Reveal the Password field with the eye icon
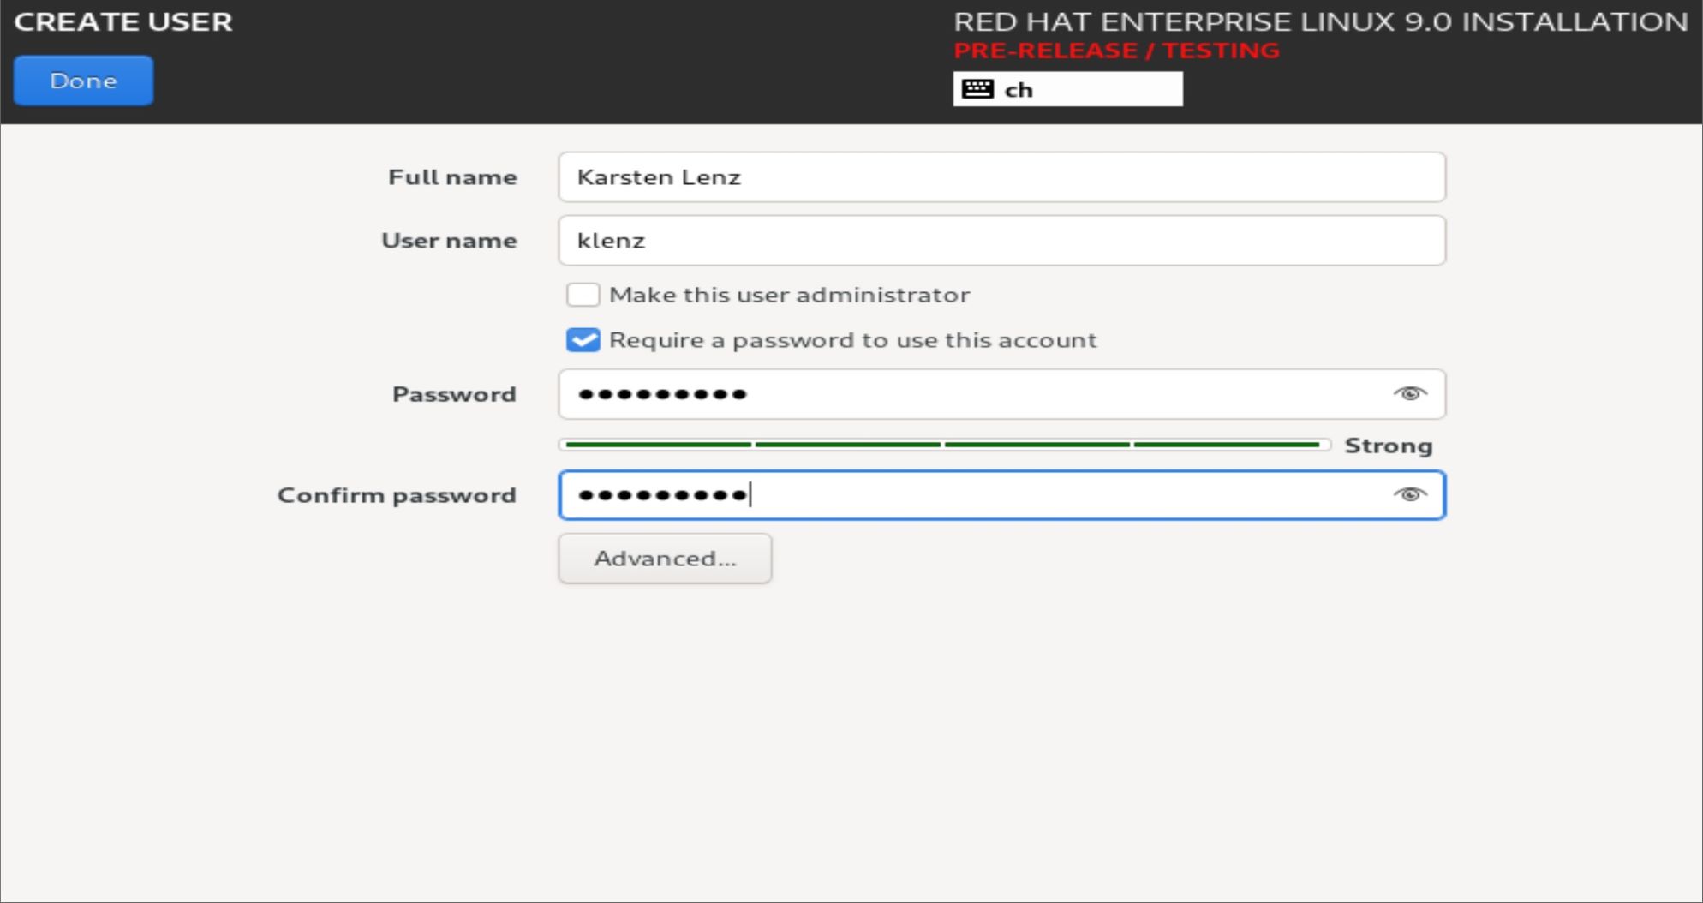This screenshot has width=1703, height=903. 1409,394
